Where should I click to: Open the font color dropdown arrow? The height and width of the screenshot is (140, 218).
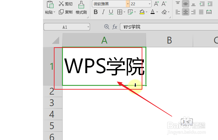click(157, 12)
